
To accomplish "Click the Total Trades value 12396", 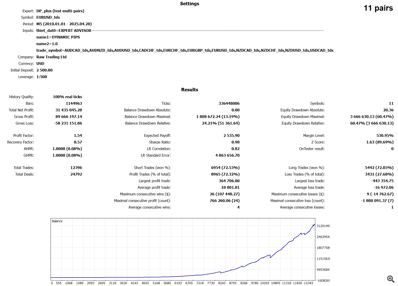I will pyautogui.click(x=76, y=168).
